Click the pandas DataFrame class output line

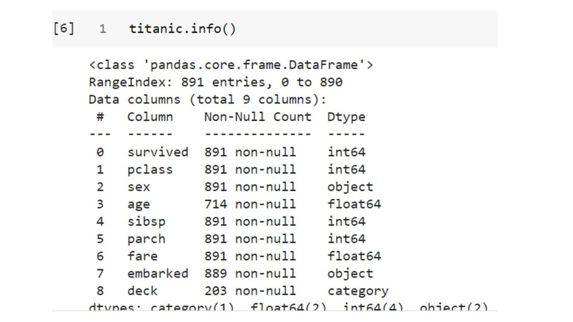231,65
